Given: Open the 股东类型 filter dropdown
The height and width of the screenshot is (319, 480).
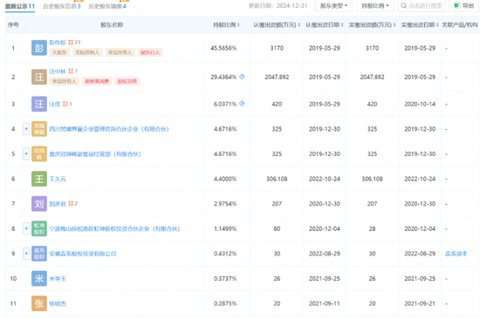Looking at the screenshot, I should point(333,5).
